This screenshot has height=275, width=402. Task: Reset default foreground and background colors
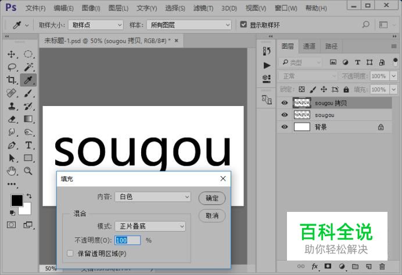[12, 212]
